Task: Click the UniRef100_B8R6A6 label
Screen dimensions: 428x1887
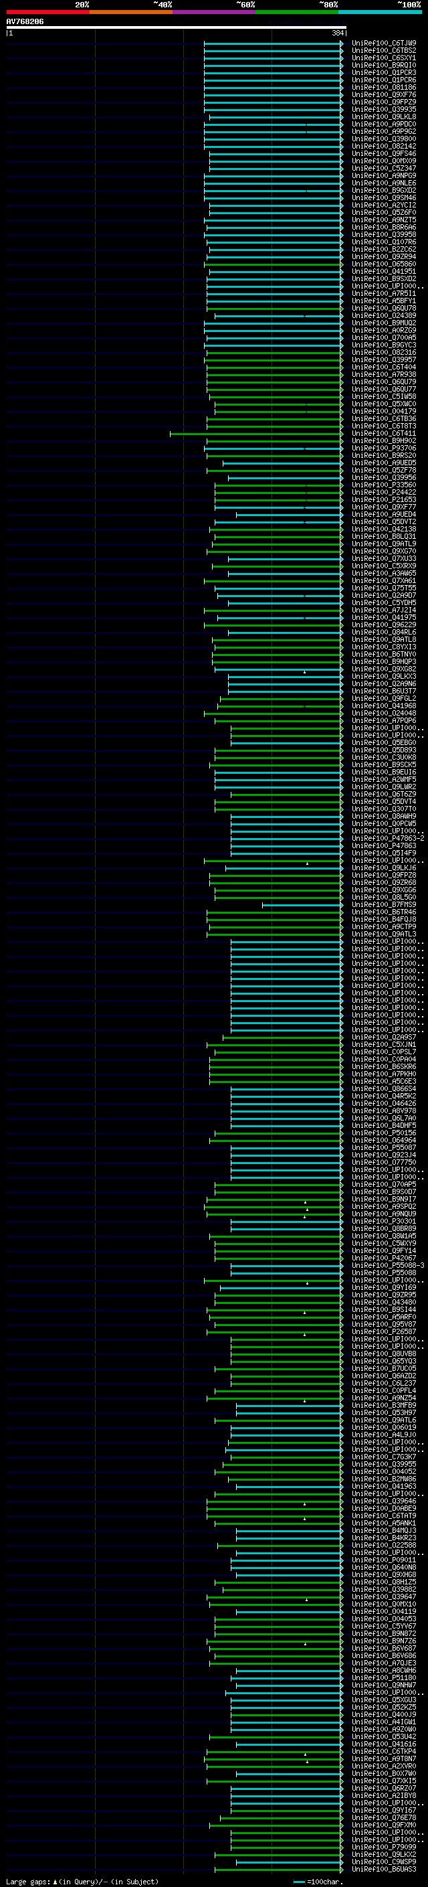Action: [x=384, y=227]
